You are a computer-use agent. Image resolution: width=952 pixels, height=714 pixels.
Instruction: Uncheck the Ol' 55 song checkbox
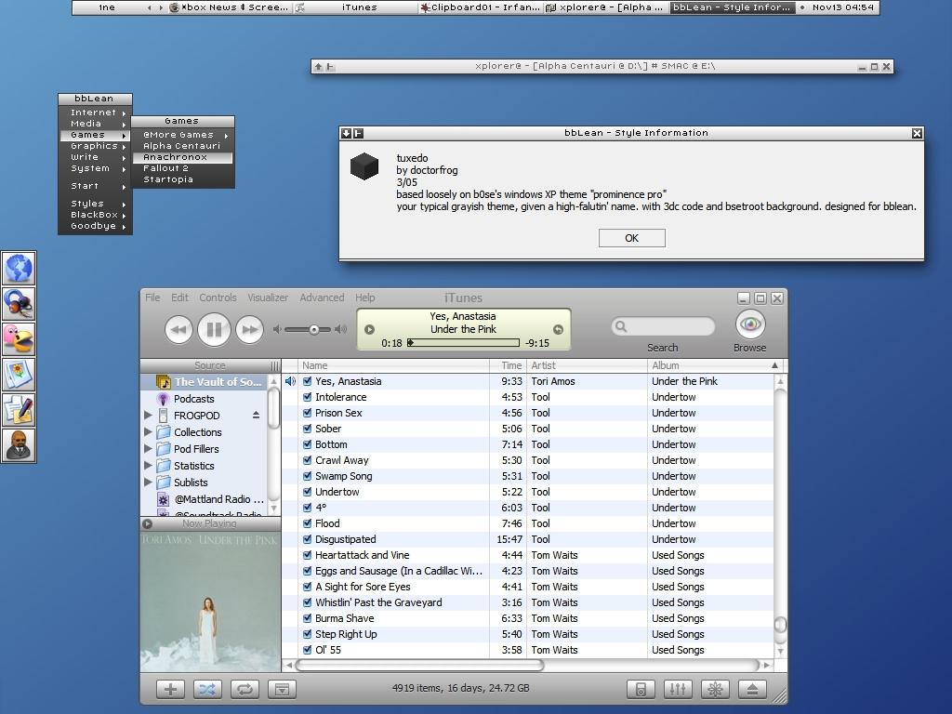[307, 650]
